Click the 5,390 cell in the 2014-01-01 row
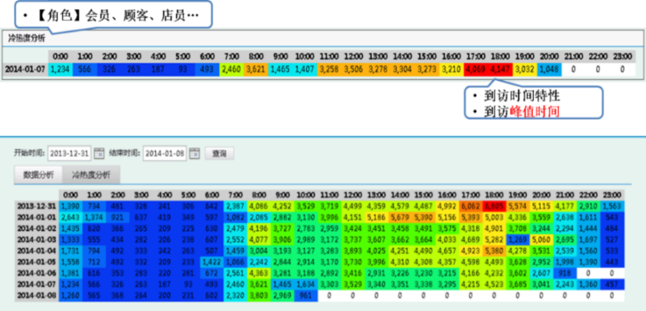Viewport: 646px width, 311px height. [423, 216]
